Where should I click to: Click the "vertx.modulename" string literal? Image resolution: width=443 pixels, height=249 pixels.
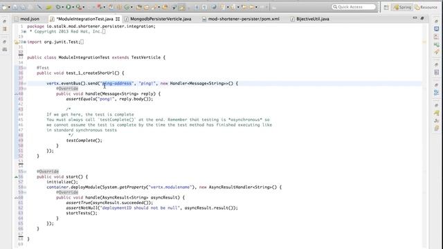pyautogui.click(x=170, y=187)
